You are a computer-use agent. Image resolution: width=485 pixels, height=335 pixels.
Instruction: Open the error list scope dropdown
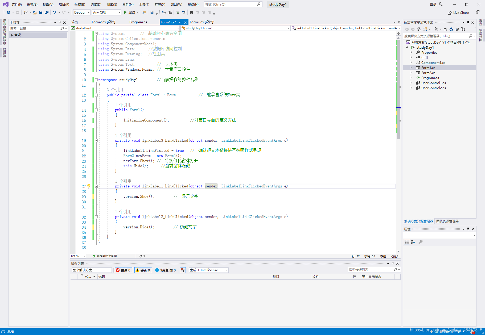[92, 270]
